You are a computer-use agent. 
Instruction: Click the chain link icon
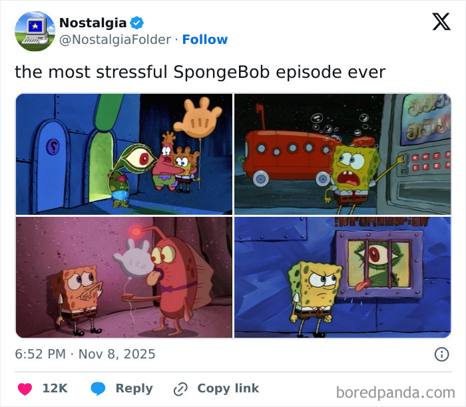[x=180, y=389]
